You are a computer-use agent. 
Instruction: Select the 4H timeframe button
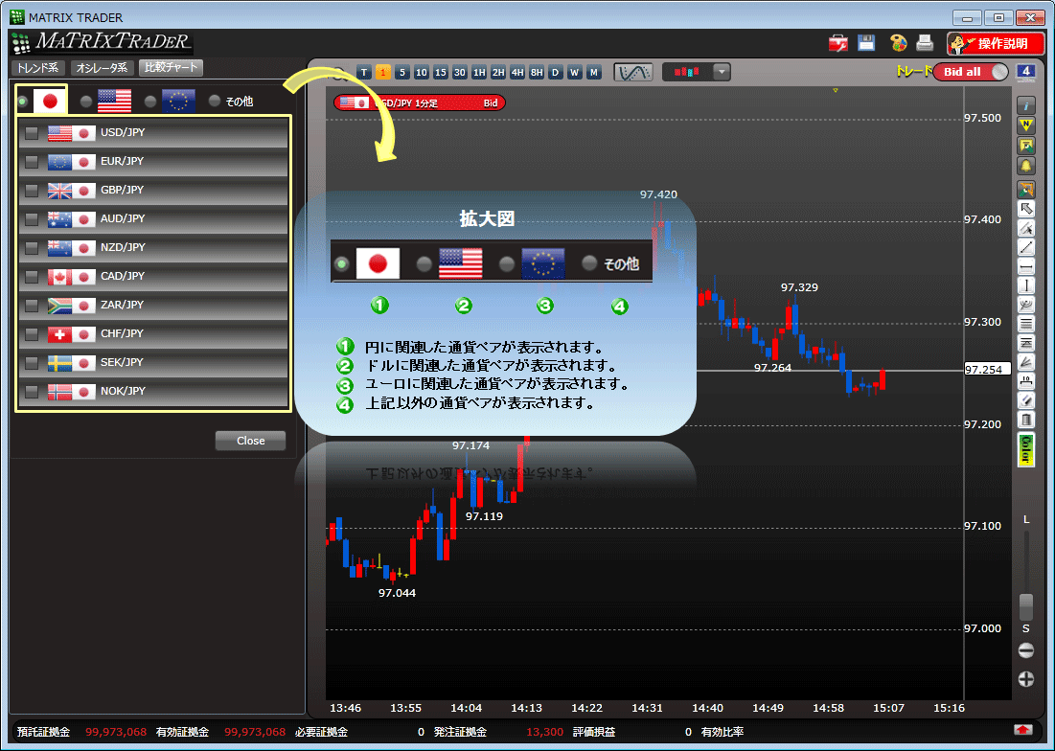tap(517, 72)
